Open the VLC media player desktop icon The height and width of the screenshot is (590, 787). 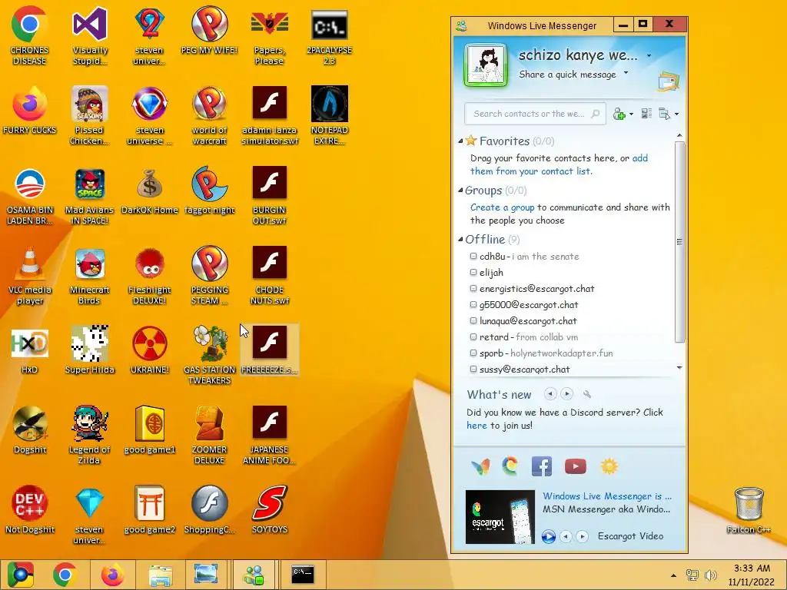30,276
